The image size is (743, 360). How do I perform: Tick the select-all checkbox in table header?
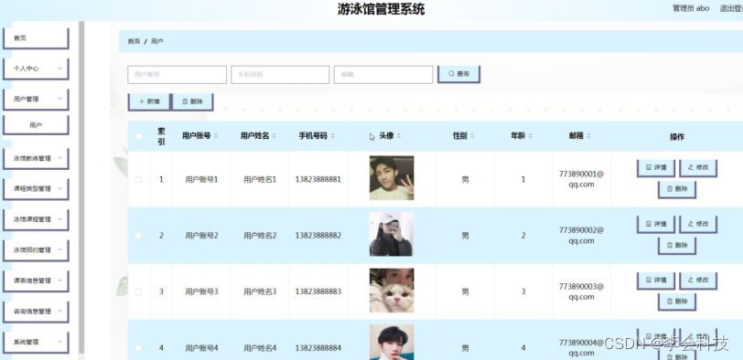point(139,137)
